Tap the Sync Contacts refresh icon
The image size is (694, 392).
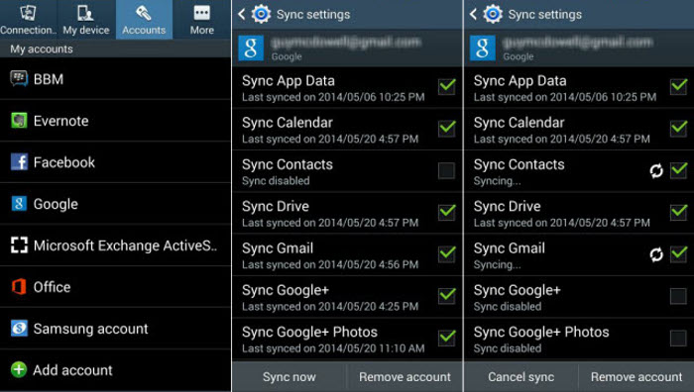pyautogui.click(x=656, y=170)
